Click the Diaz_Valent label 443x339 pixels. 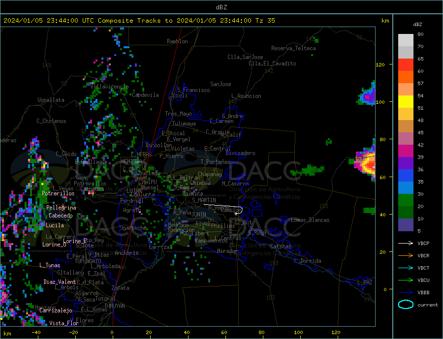(60, 282)
